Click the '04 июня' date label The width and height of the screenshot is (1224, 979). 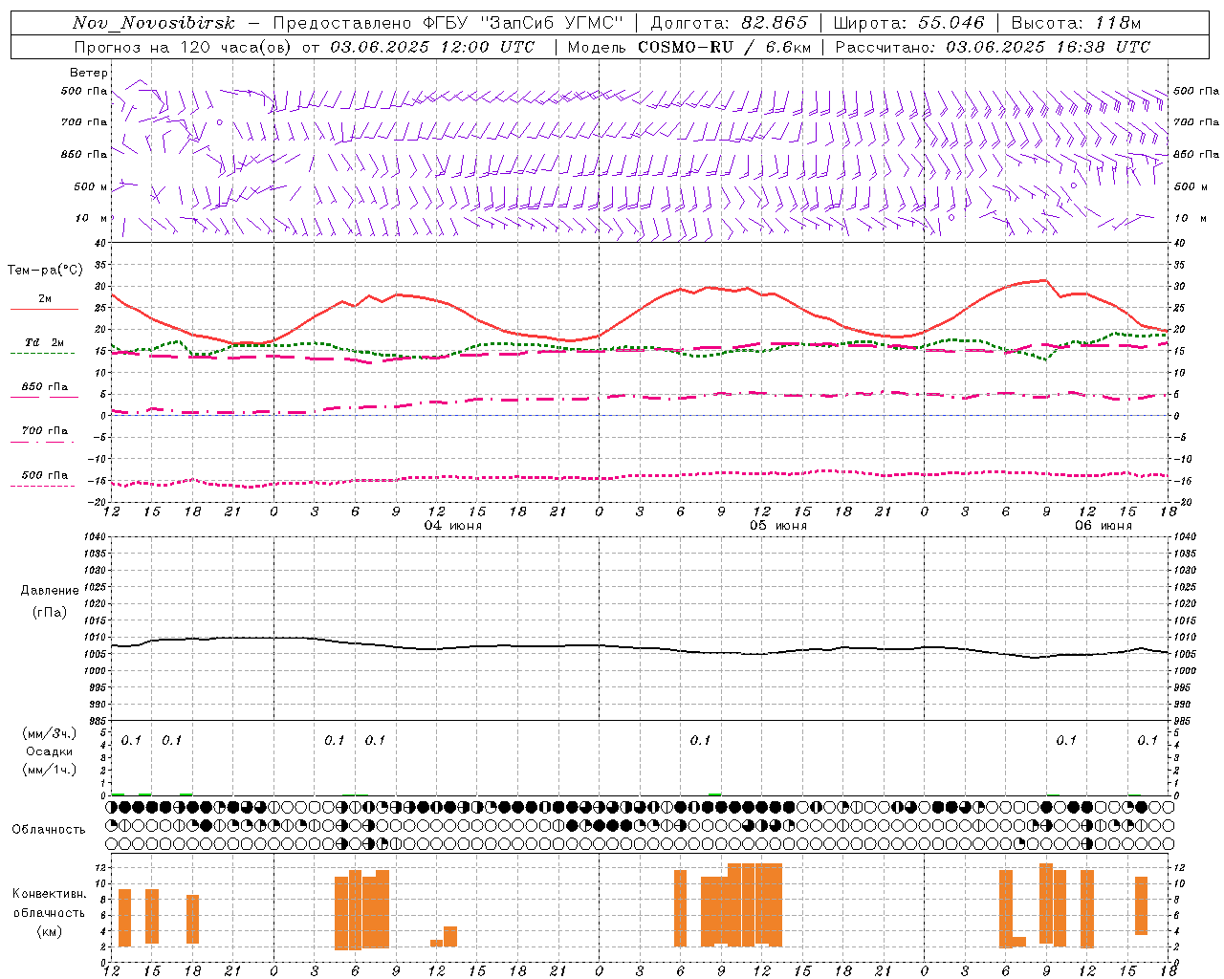coord(453,526)
